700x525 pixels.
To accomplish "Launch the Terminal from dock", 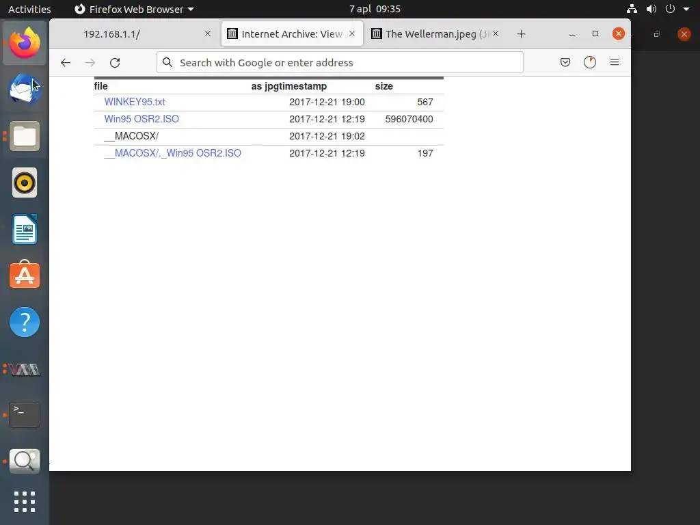I will 25,415.
